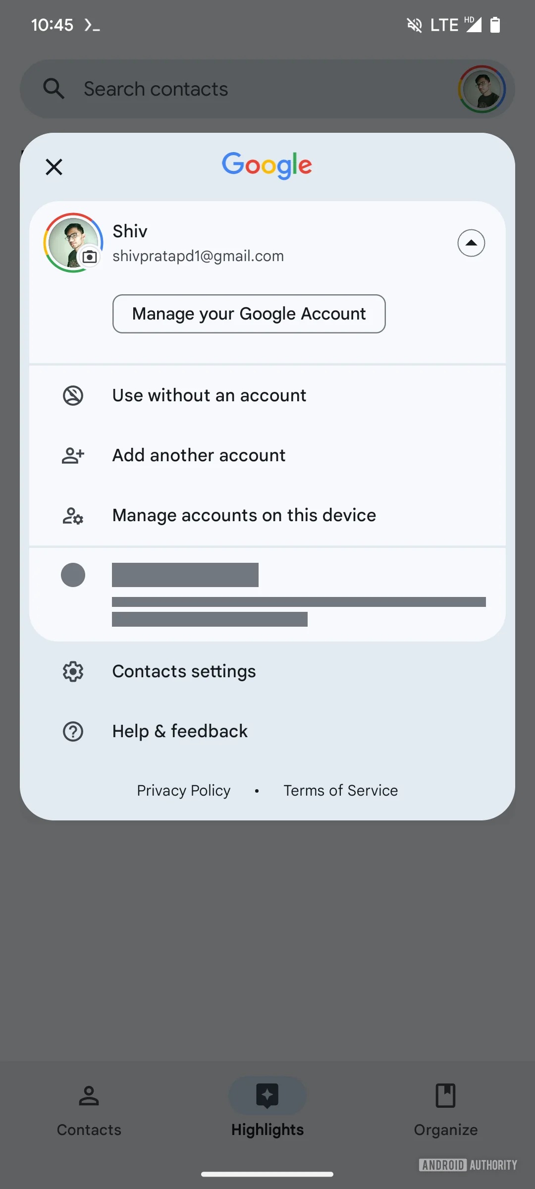Open the Privacy Policy link
The image size is (535, 1189).
coord(184,790)
